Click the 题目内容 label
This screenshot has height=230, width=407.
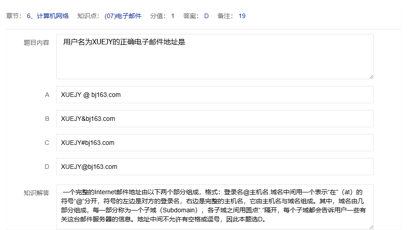(x=36, y=43)
